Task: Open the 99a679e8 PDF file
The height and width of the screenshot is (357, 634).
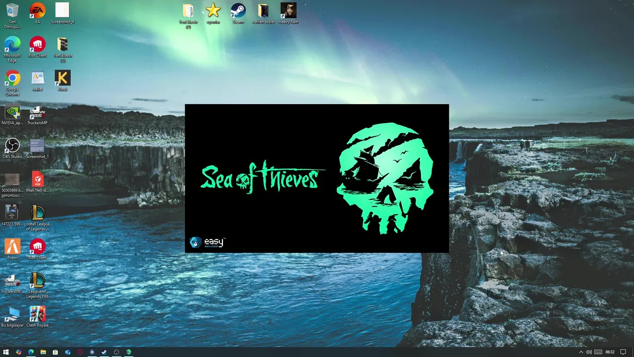Action: pyautogui.click(x=37, y=182)
